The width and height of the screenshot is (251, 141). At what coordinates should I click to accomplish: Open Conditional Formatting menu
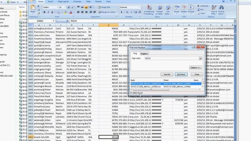[x=149, y=10]
